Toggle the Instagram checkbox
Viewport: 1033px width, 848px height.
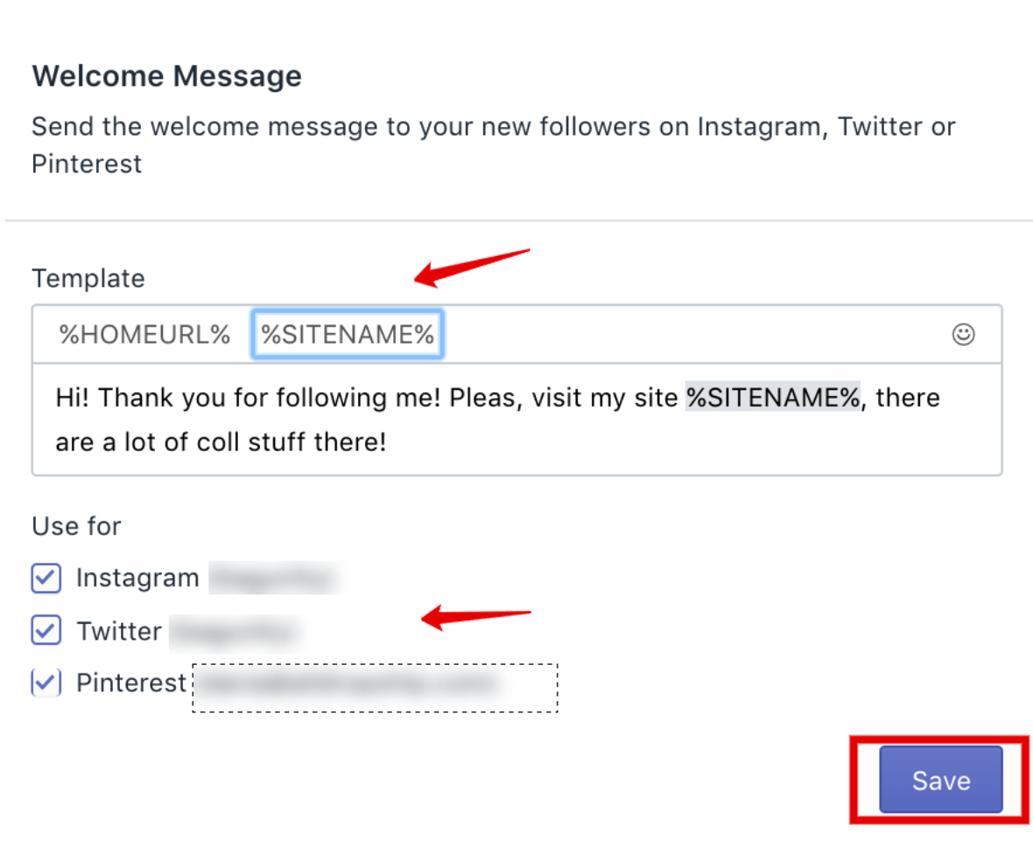(46, 578)
